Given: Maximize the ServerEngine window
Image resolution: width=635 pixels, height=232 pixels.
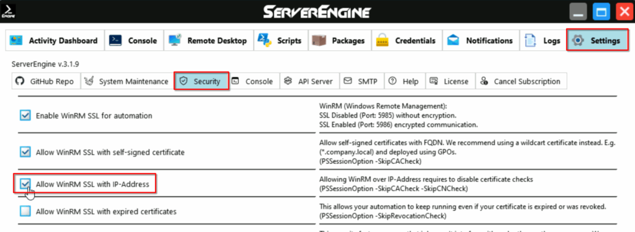Looking at the screenshot, I should [x=602, y=12].
